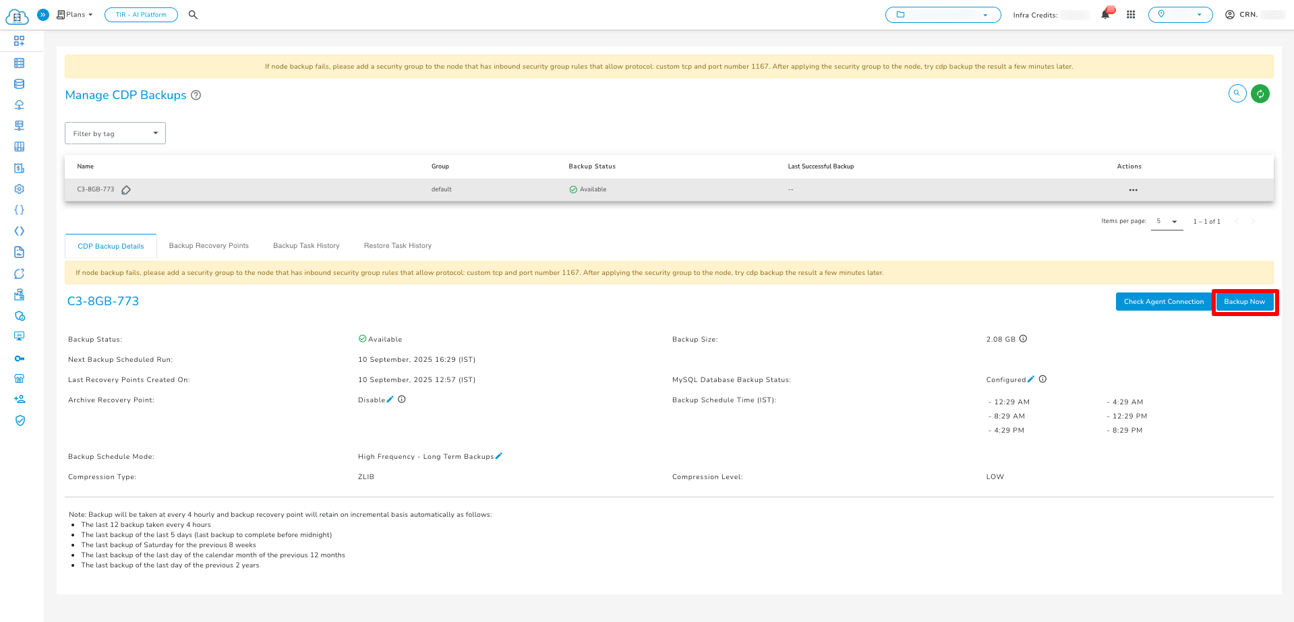Screen dimensions: 1294x622
Task: Open the Actions ellipsis for C3-8GB-773
Action: click(1133, 190)
